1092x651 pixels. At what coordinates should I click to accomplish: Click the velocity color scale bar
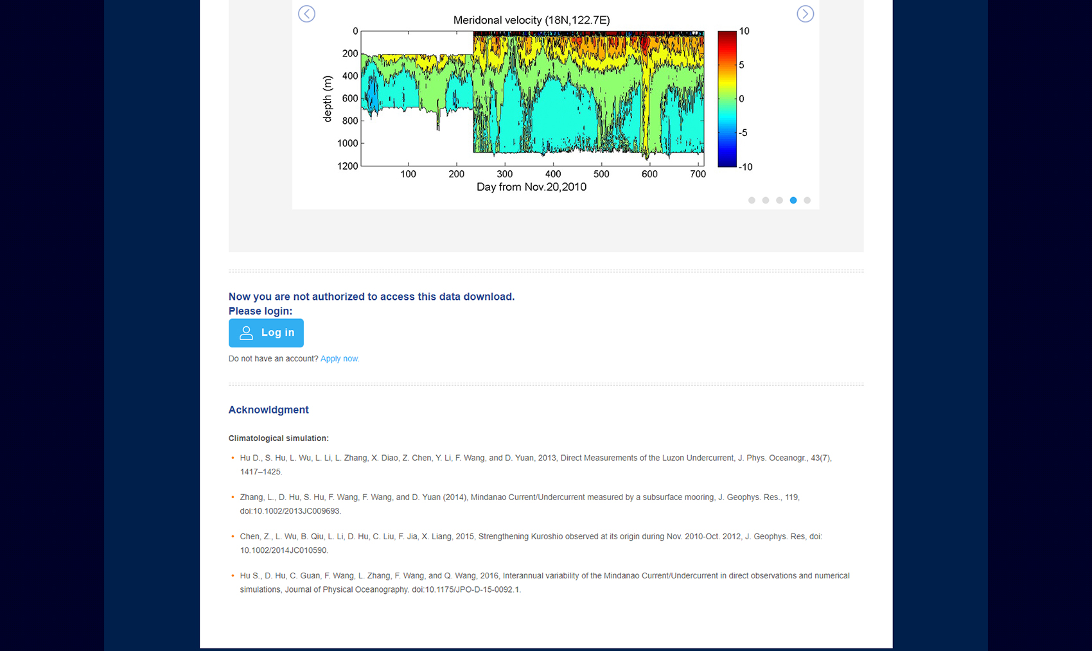click(727, 99)
